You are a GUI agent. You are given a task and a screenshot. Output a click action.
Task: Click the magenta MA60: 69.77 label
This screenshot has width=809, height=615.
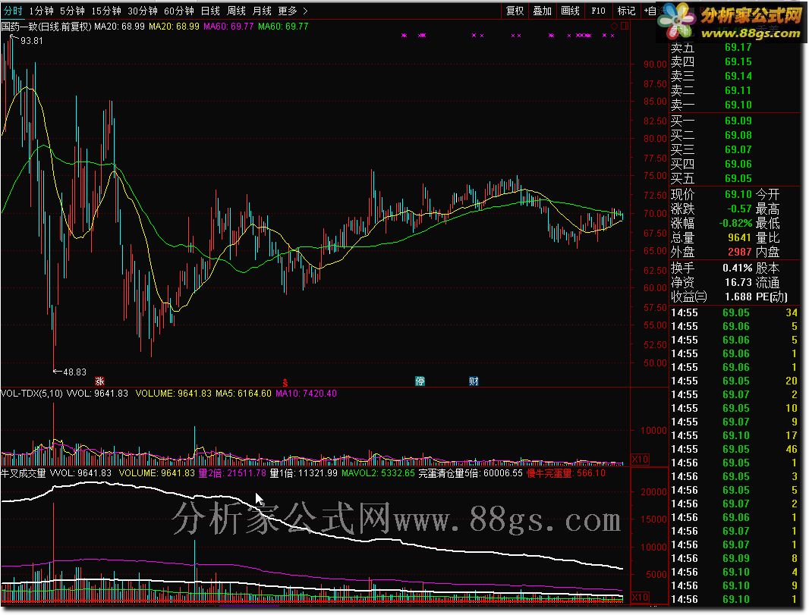(x=228, y=27)
